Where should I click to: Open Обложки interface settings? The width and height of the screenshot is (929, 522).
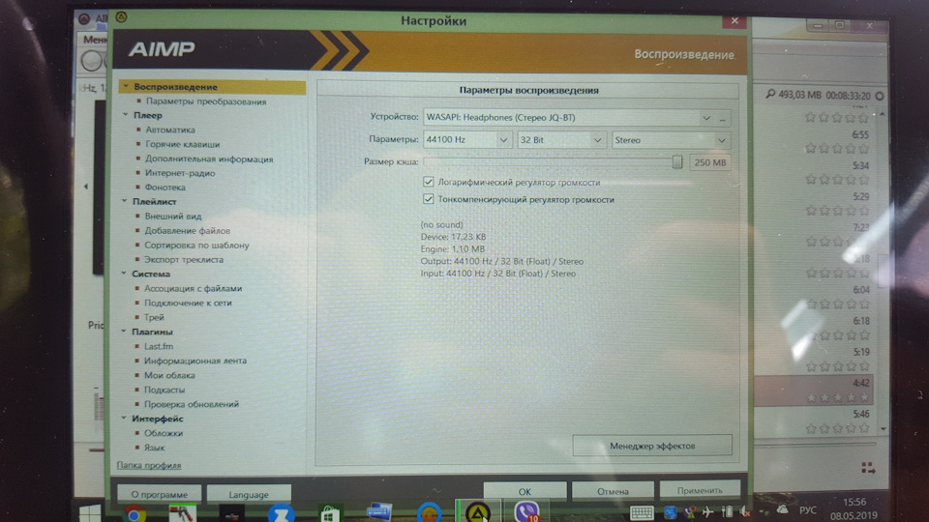tap(164, 433)
